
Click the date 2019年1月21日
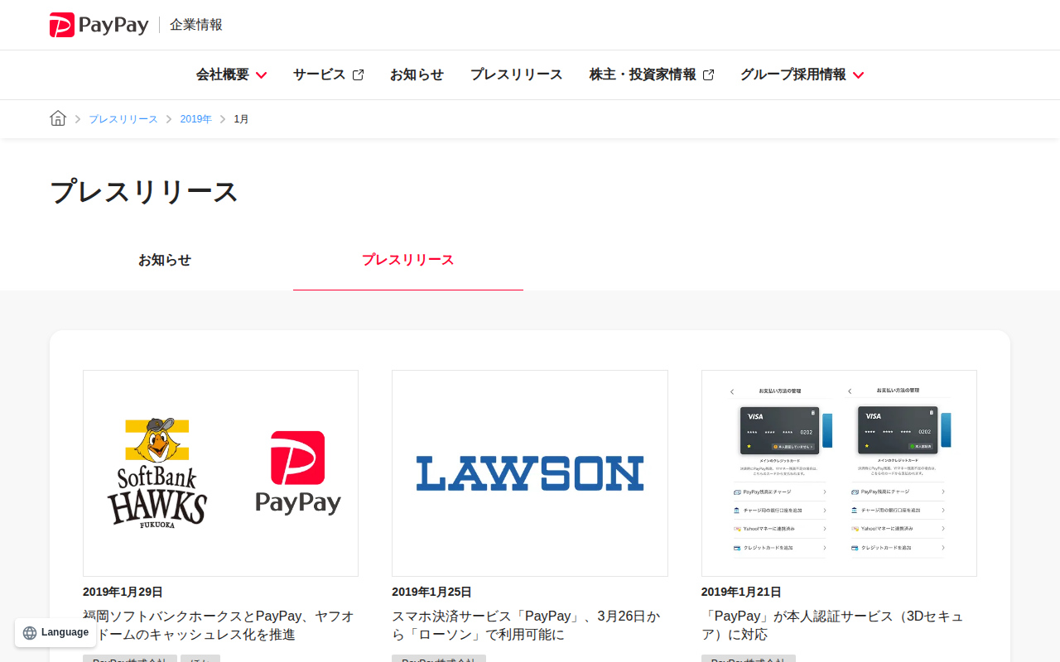coord(741,592)
